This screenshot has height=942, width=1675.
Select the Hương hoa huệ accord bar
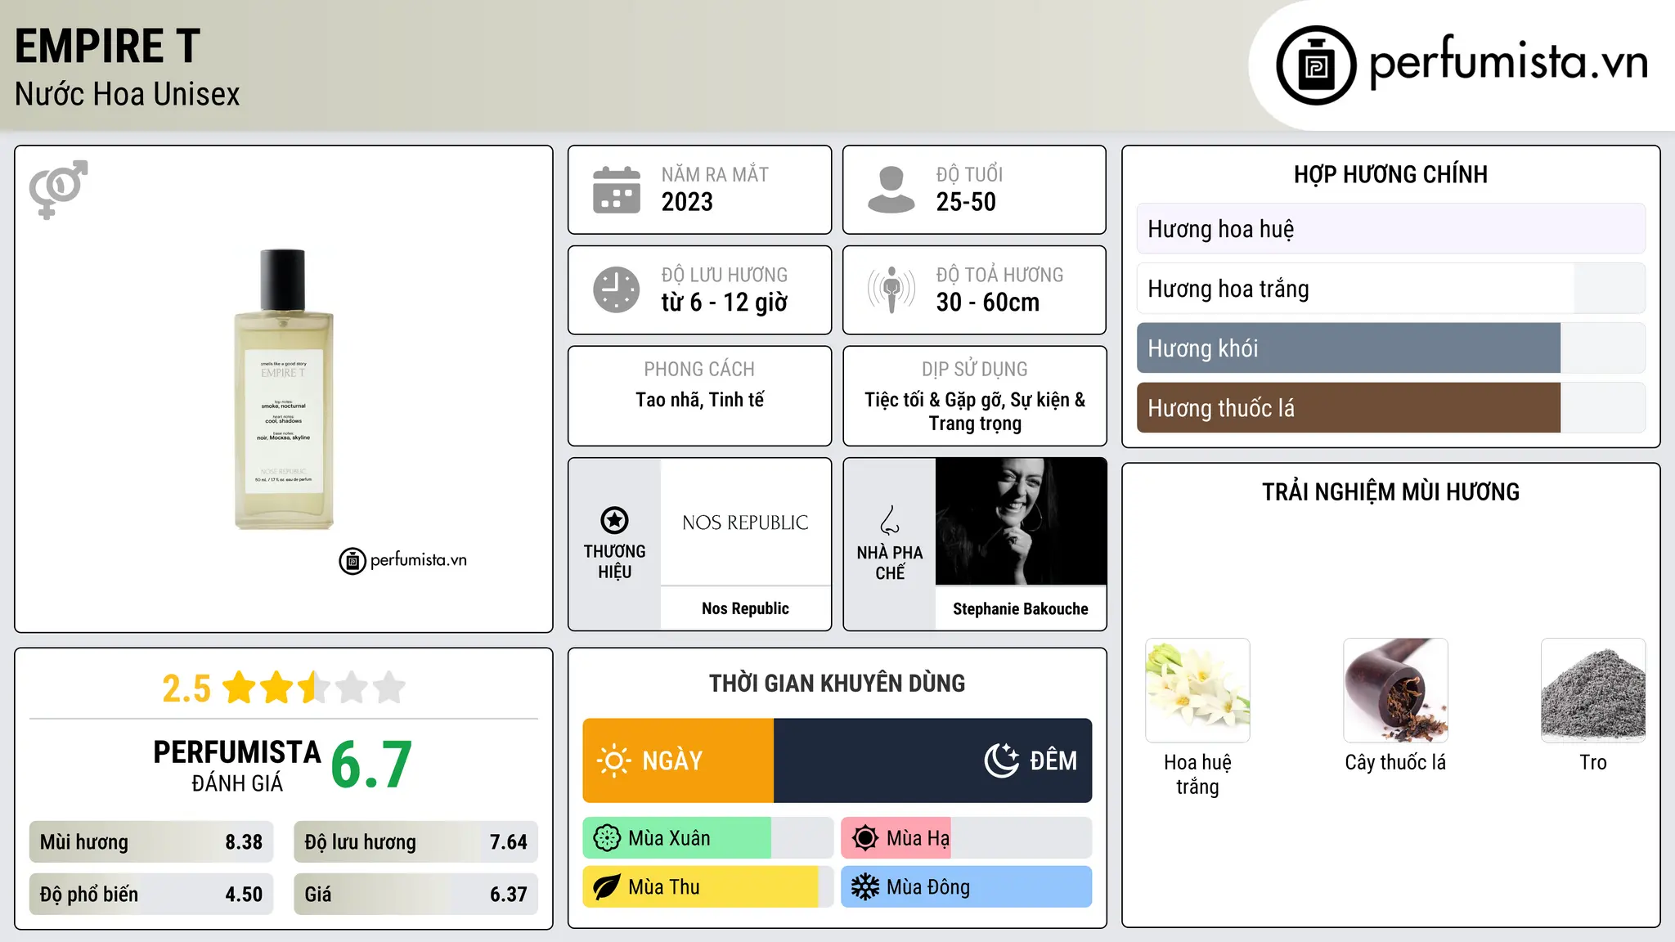tap(1390, 229)
